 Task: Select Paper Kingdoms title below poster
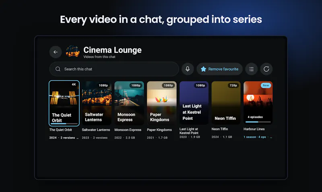(x=159, y=130)
